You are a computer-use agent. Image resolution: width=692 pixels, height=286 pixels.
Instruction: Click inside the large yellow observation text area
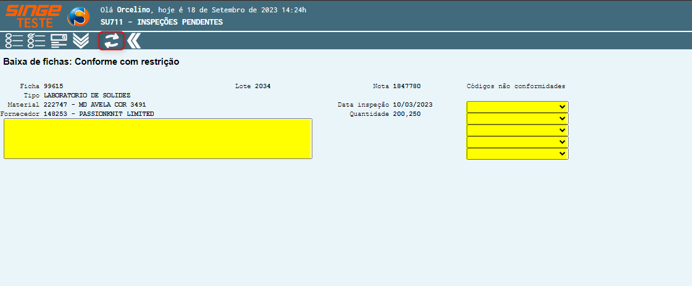[157, 139]
